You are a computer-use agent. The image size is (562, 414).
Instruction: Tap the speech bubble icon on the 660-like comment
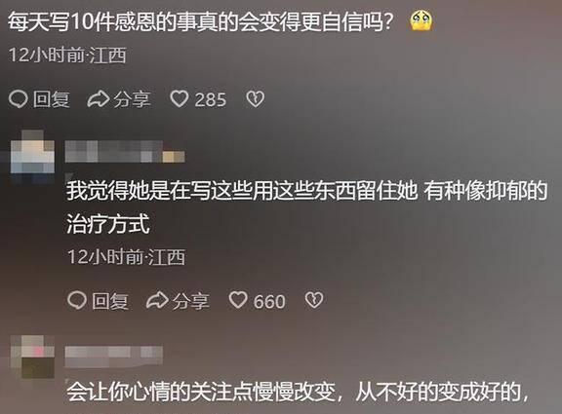tap(77, 300)
